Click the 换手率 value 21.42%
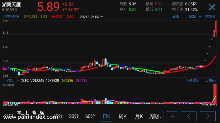This screenshot has height=123, width=220. [191, 10]
